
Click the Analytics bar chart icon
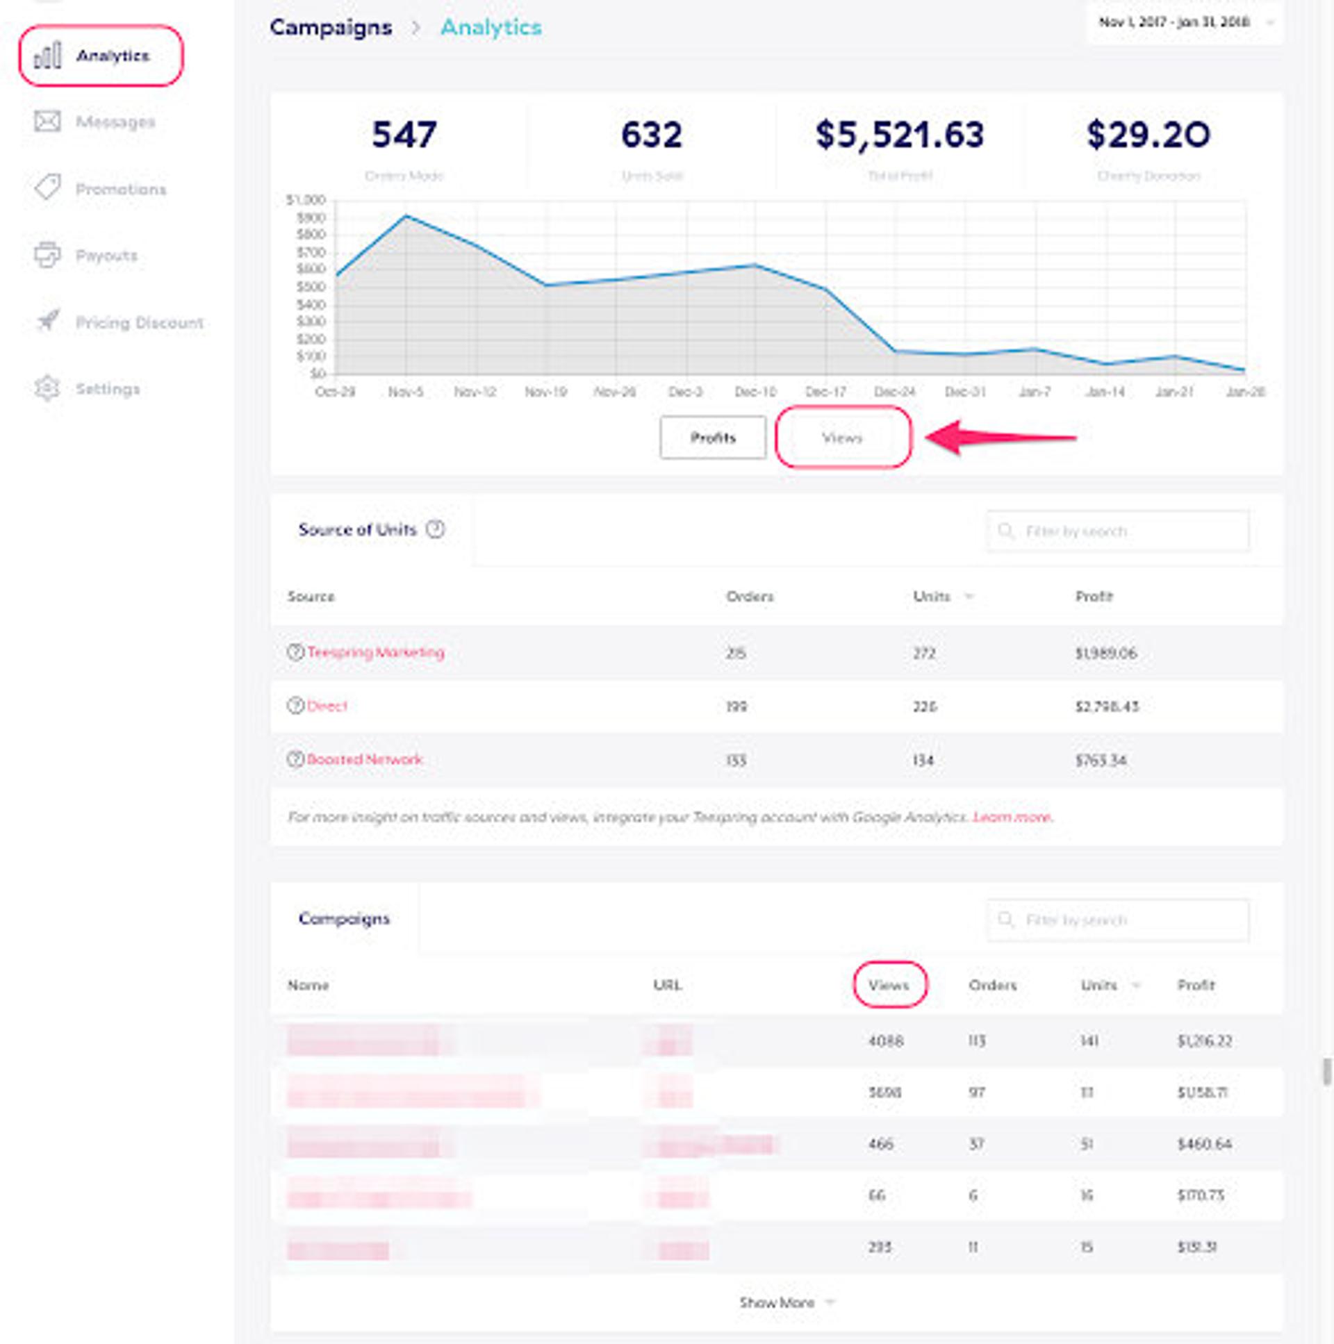(47, 56)
